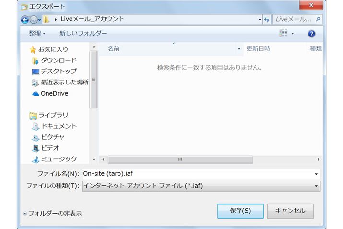Viewport: 343px width, 229px height.
Task: Click the horizontal scrollbar right arrow
Action: pyautogui.click(x=319, y=159)
